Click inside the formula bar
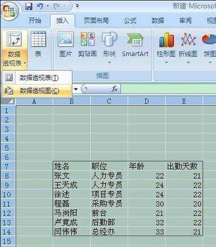This screenshot has width=216, height=247. pos(169,89)
